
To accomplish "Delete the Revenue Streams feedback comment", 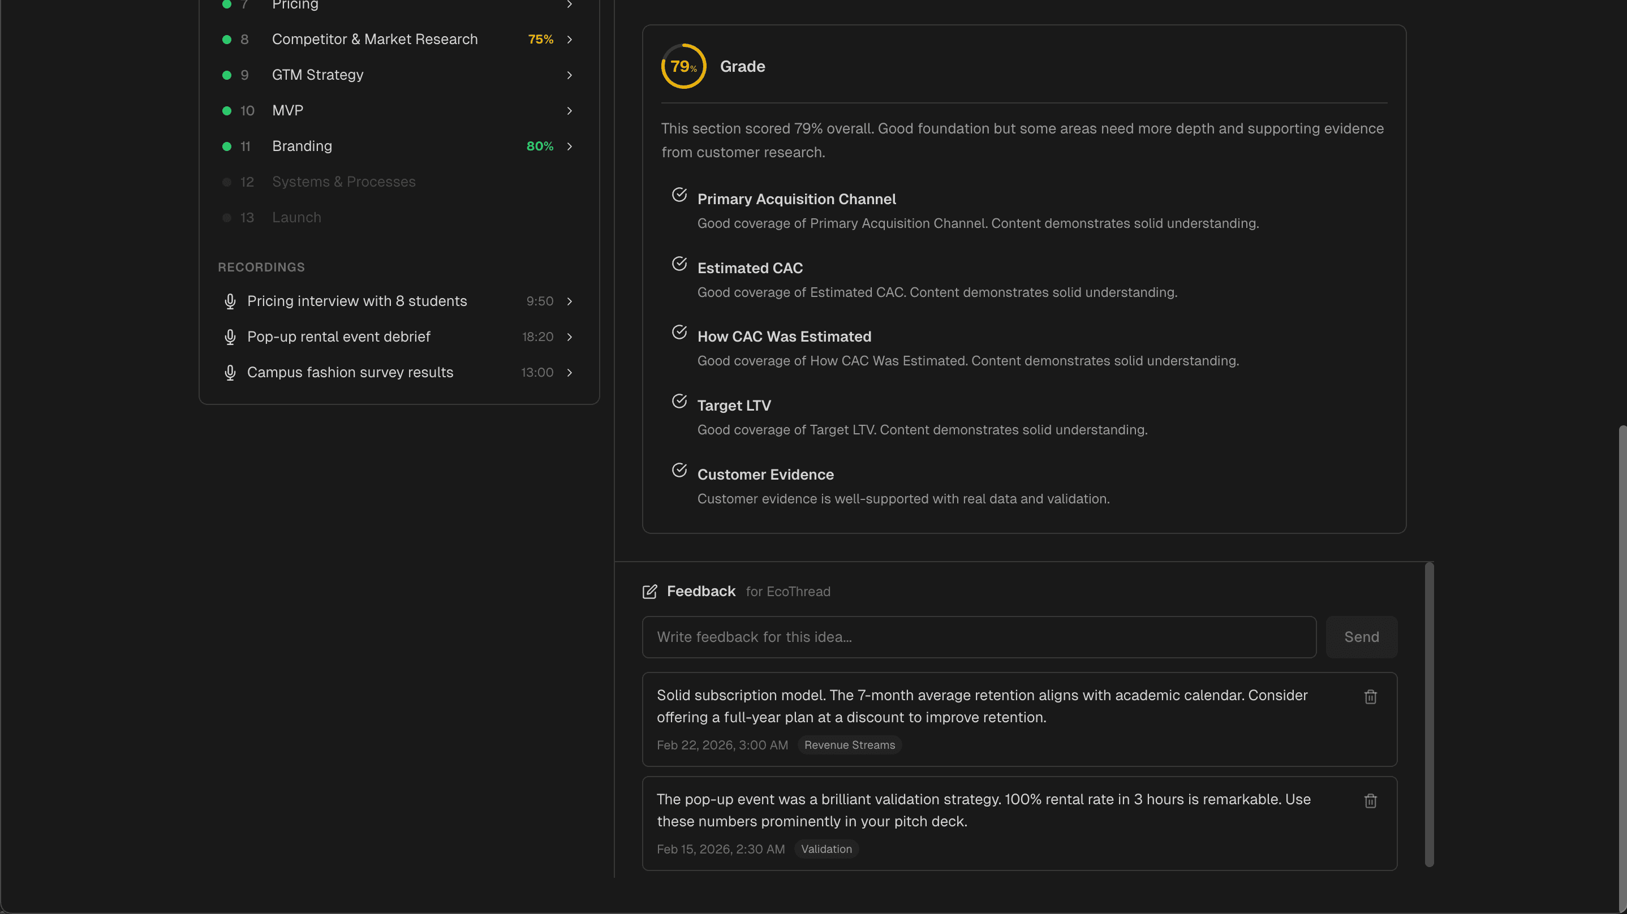I will coord(1370,697).
